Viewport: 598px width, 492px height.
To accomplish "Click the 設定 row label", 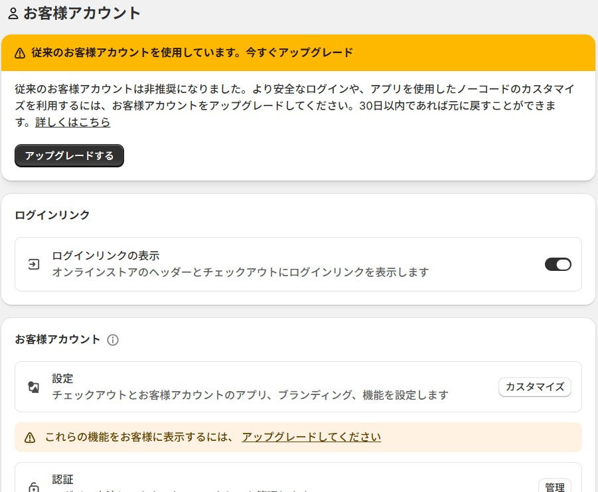I will [x=62, y=378].
